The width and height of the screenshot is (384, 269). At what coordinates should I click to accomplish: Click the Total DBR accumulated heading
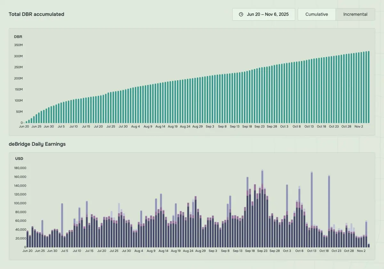36,14
